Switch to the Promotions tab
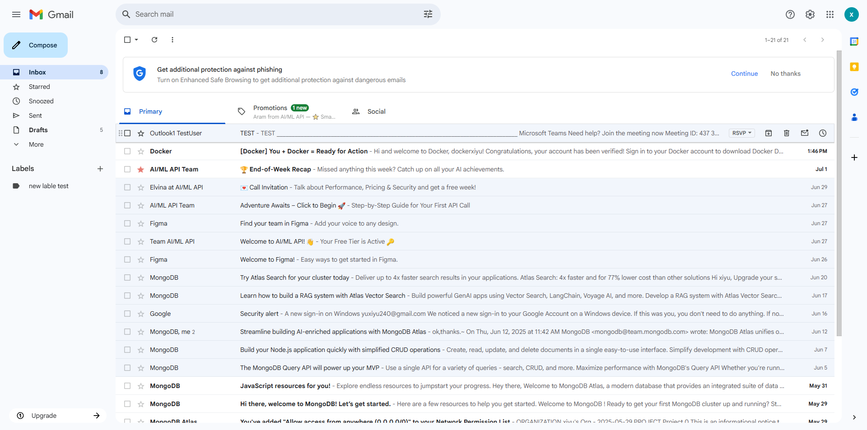 [x=286, y=111]
